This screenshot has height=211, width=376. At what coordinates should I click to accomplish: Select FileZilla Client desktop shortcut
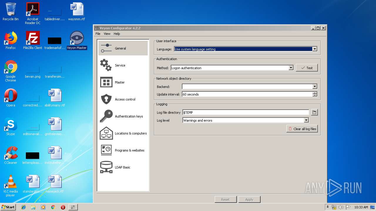tap(33, 41)
